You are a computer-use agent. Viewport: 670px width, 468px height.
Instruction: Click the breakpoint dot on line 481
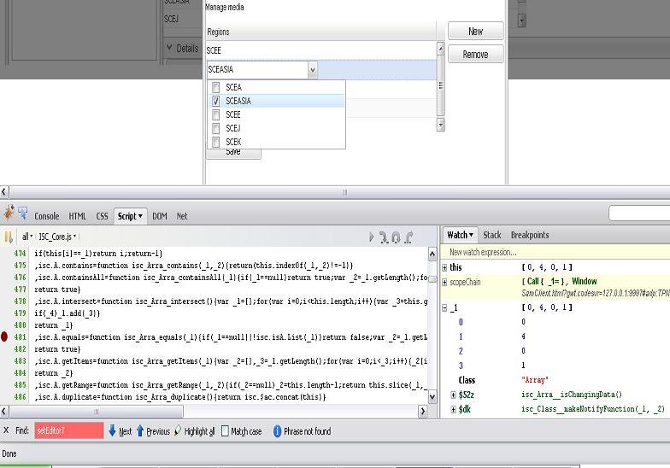[6, 337]
